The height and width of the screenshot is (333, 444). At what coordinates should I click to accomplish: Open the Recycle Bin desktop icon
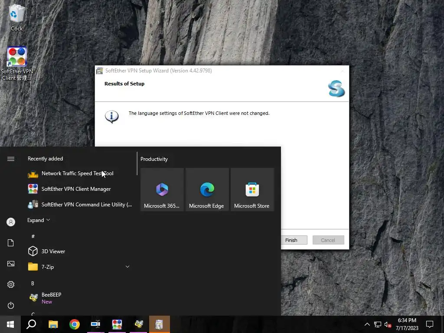(x=17, y=17)
